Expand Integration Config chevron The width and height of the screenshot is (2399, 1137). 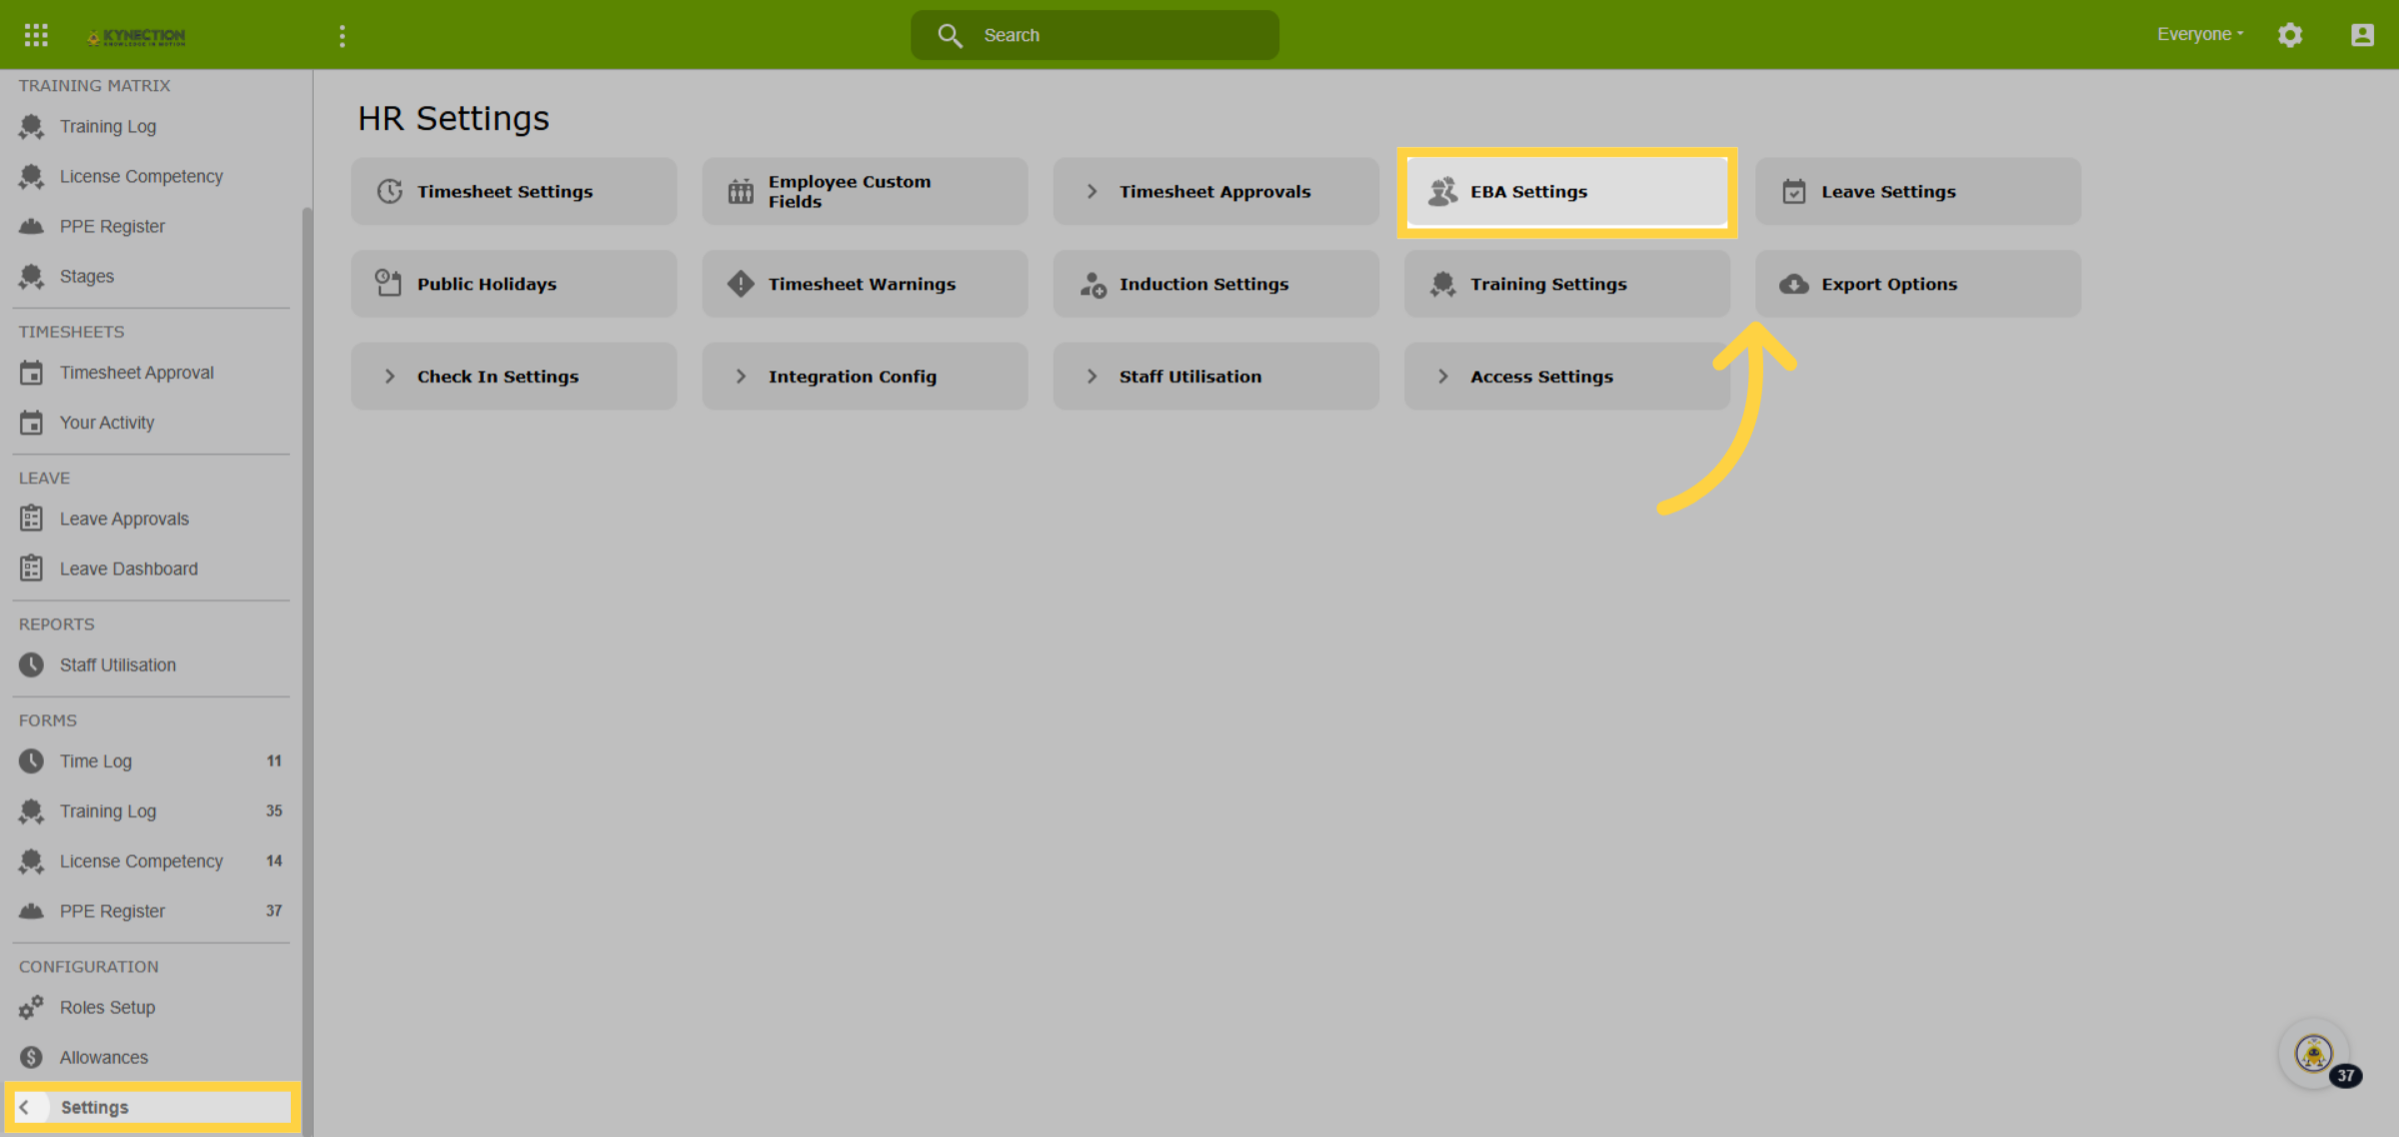point(741,377)
